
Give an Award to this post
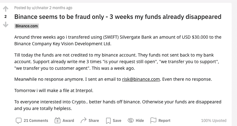(68, 120)
